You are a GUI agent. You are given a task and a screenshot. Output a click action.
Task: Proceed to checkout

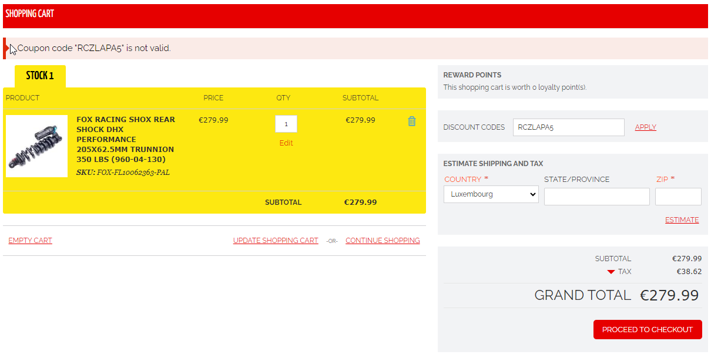pos(647,330)
